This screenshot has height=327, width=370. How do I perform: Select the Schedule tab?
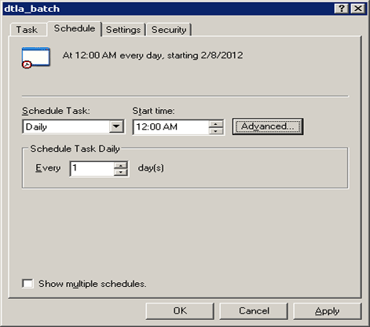(75, 28)
